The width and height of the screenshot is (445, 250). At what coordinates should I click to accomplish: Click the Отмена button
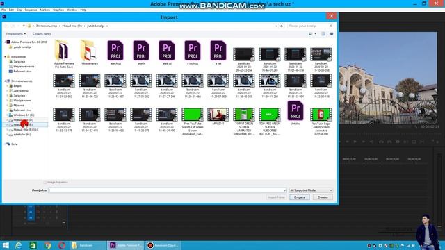[323, 197]
